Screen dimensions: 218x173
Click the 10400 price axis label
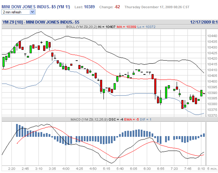pos(212,81)
